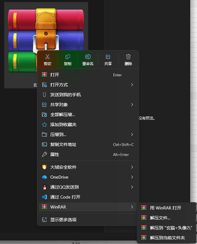Open the 火绒安全软件 shield icon entry

(88, 167)
